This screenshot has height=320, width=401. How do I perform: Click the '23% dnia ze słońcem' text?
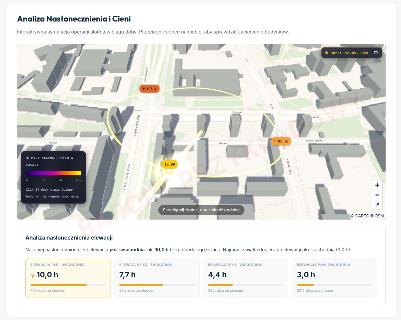(x=315, y=291)
